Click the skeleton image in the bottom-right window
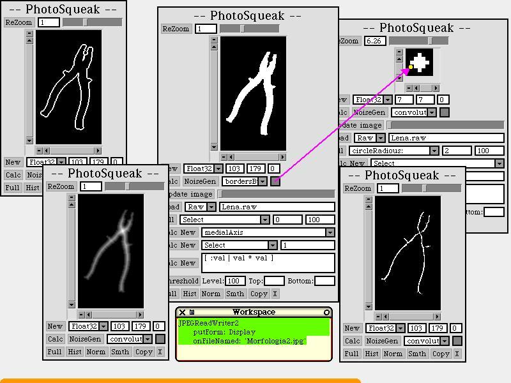The image size is (511, 383). point(408,253)
